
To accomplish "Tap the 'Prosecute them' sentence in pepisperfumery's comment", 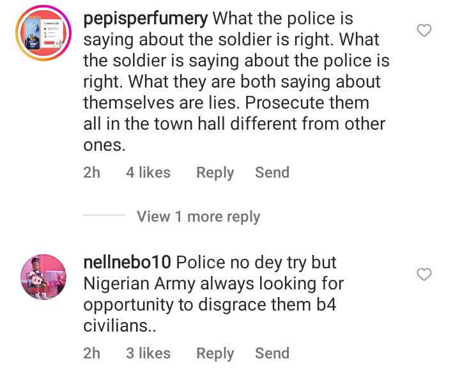I will pyautogui.click(x=307, y=103).
